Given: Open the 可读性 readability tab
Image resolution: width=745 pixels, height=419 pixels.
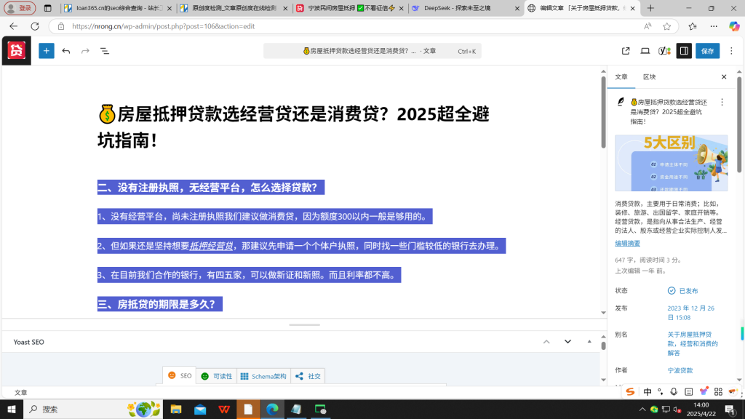Looking at the screenshot, I should (217, 376).
